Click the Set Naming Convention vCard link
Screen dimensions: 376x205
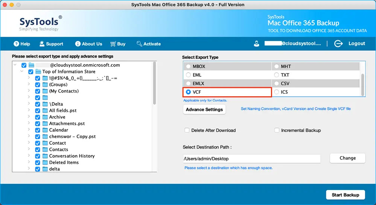point(296,109)
